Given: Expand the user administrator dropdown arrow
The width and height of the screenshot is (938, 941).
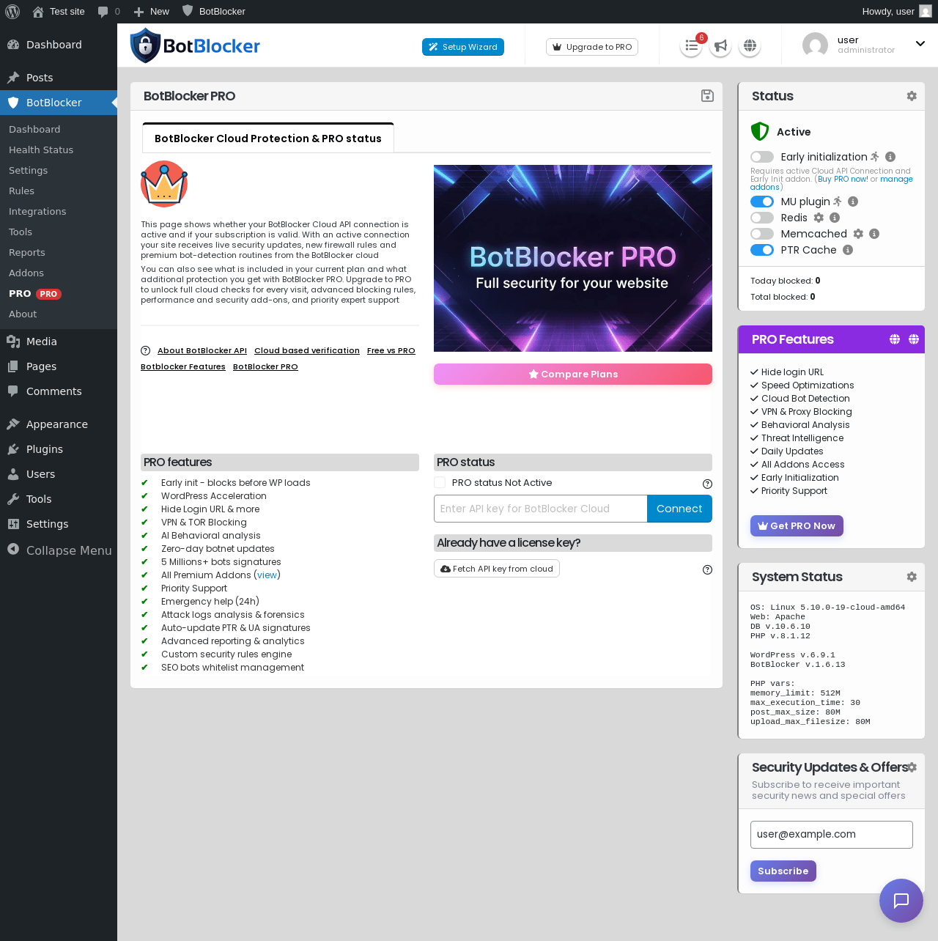Looking at the screenshot, I should [920, 44].
